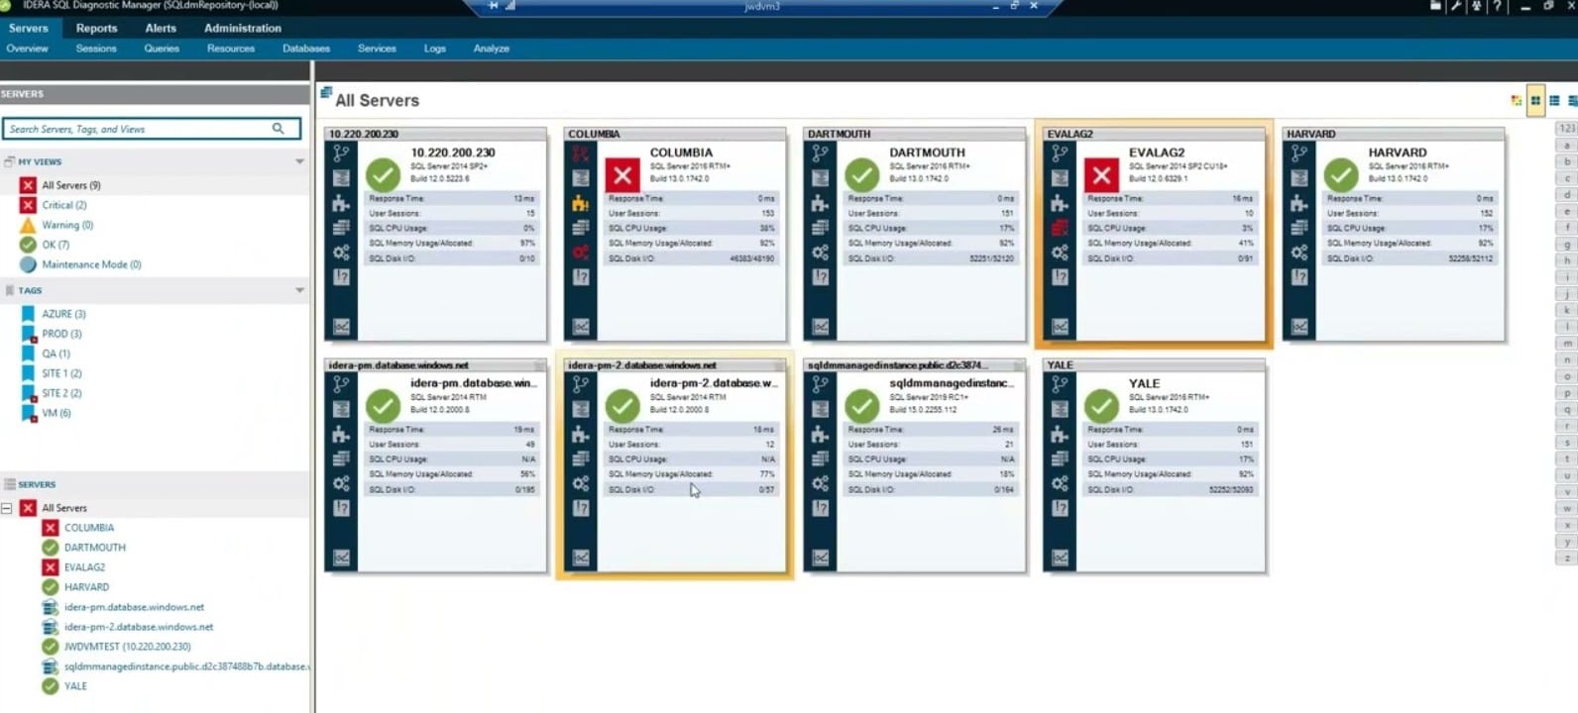Image resolution: width=1578 pixels, height=713 pixels.
Task: Select the Analyze sub-tab
Action: (492, 49)
